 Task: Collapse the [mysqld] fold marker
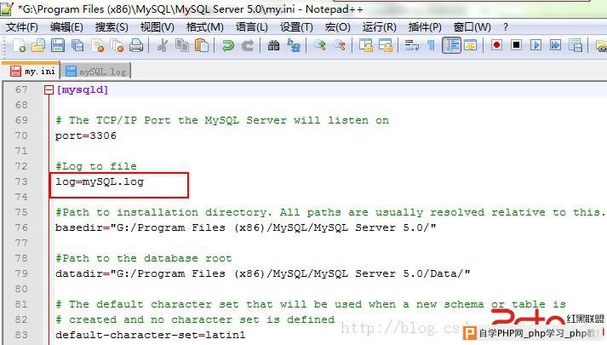click(49, 90)
